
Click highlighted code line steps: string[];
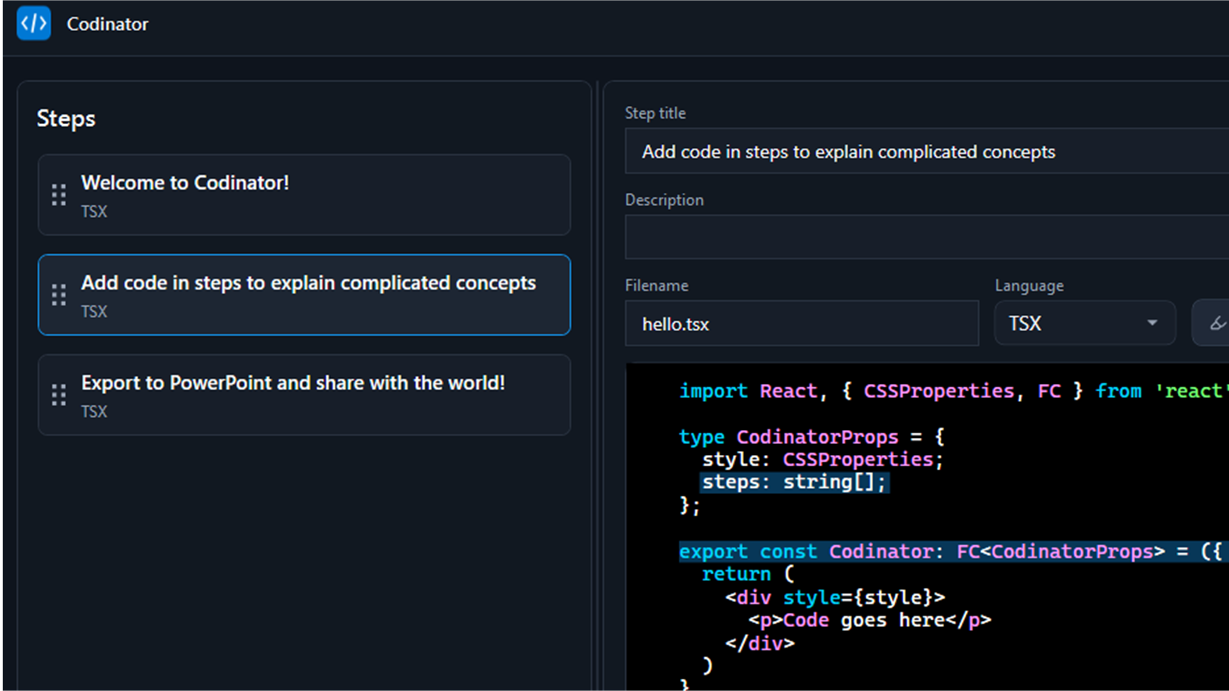point(794,482)
